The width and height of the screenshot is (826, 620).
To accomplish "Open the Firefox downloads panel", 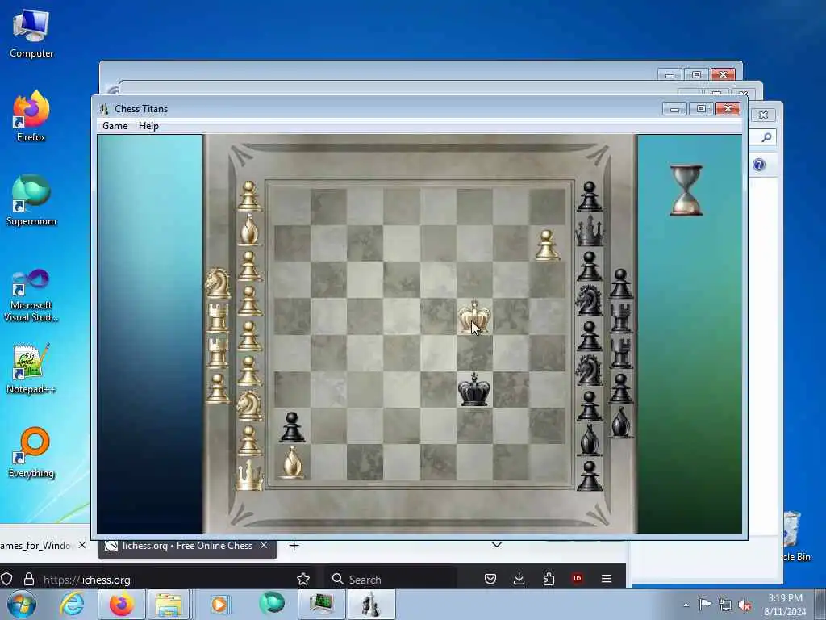I will pos(519,579).
